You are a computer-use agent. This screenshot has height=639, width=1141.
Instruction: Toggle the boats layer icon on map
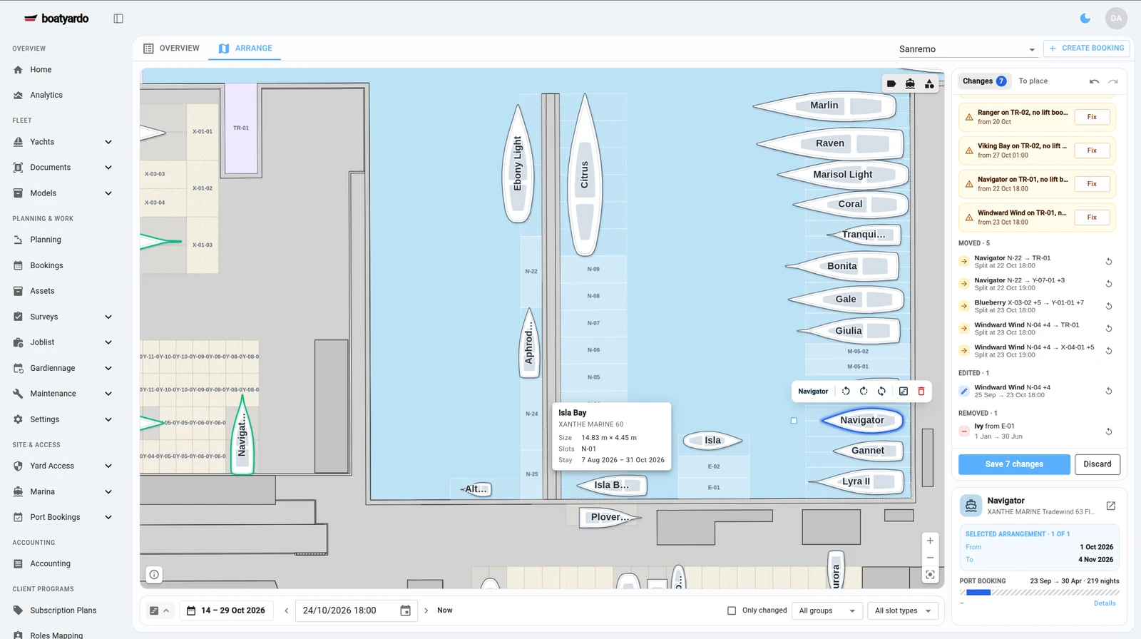tap(910, 84)
